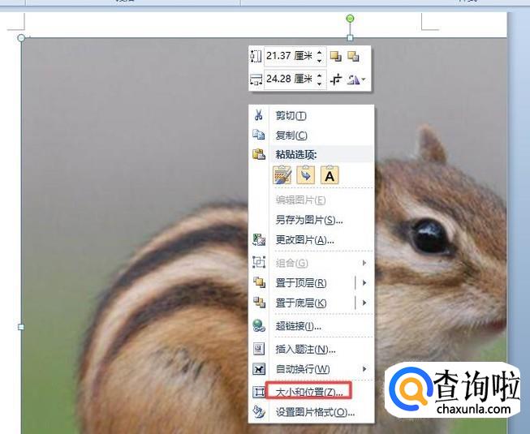Click the Wrap Text icon
The height and width of the screenshot is (434, 530).
[259, 369]
